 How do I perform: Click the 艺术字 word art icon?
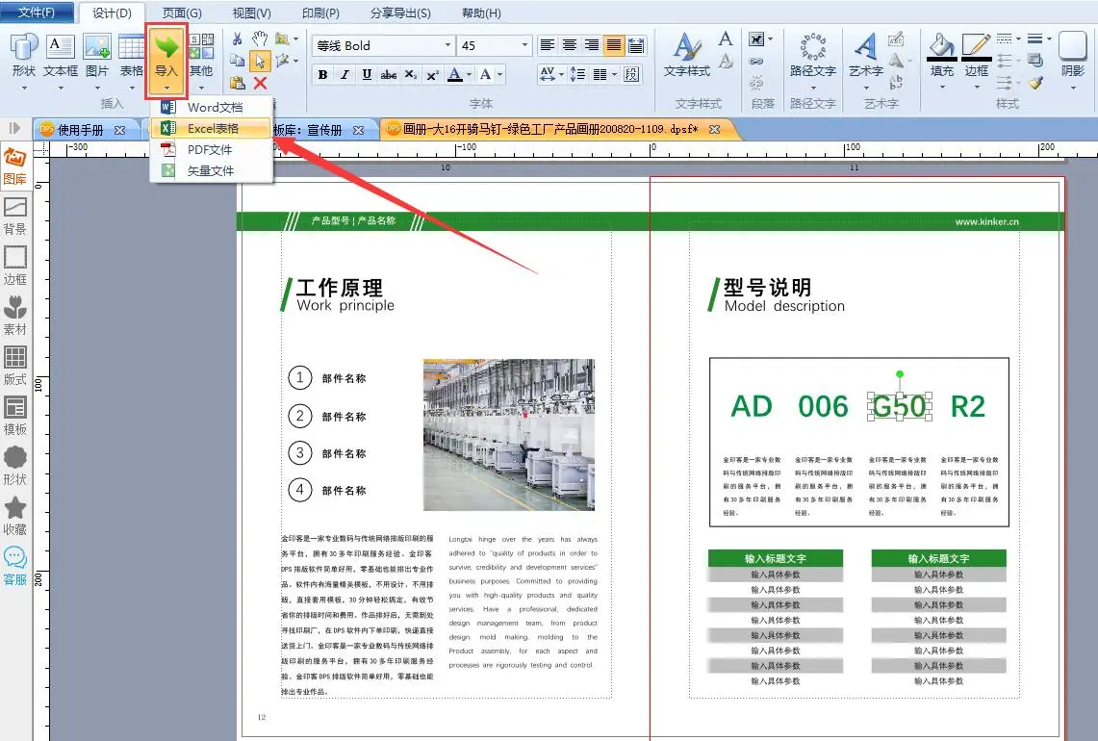coord(866,55)
